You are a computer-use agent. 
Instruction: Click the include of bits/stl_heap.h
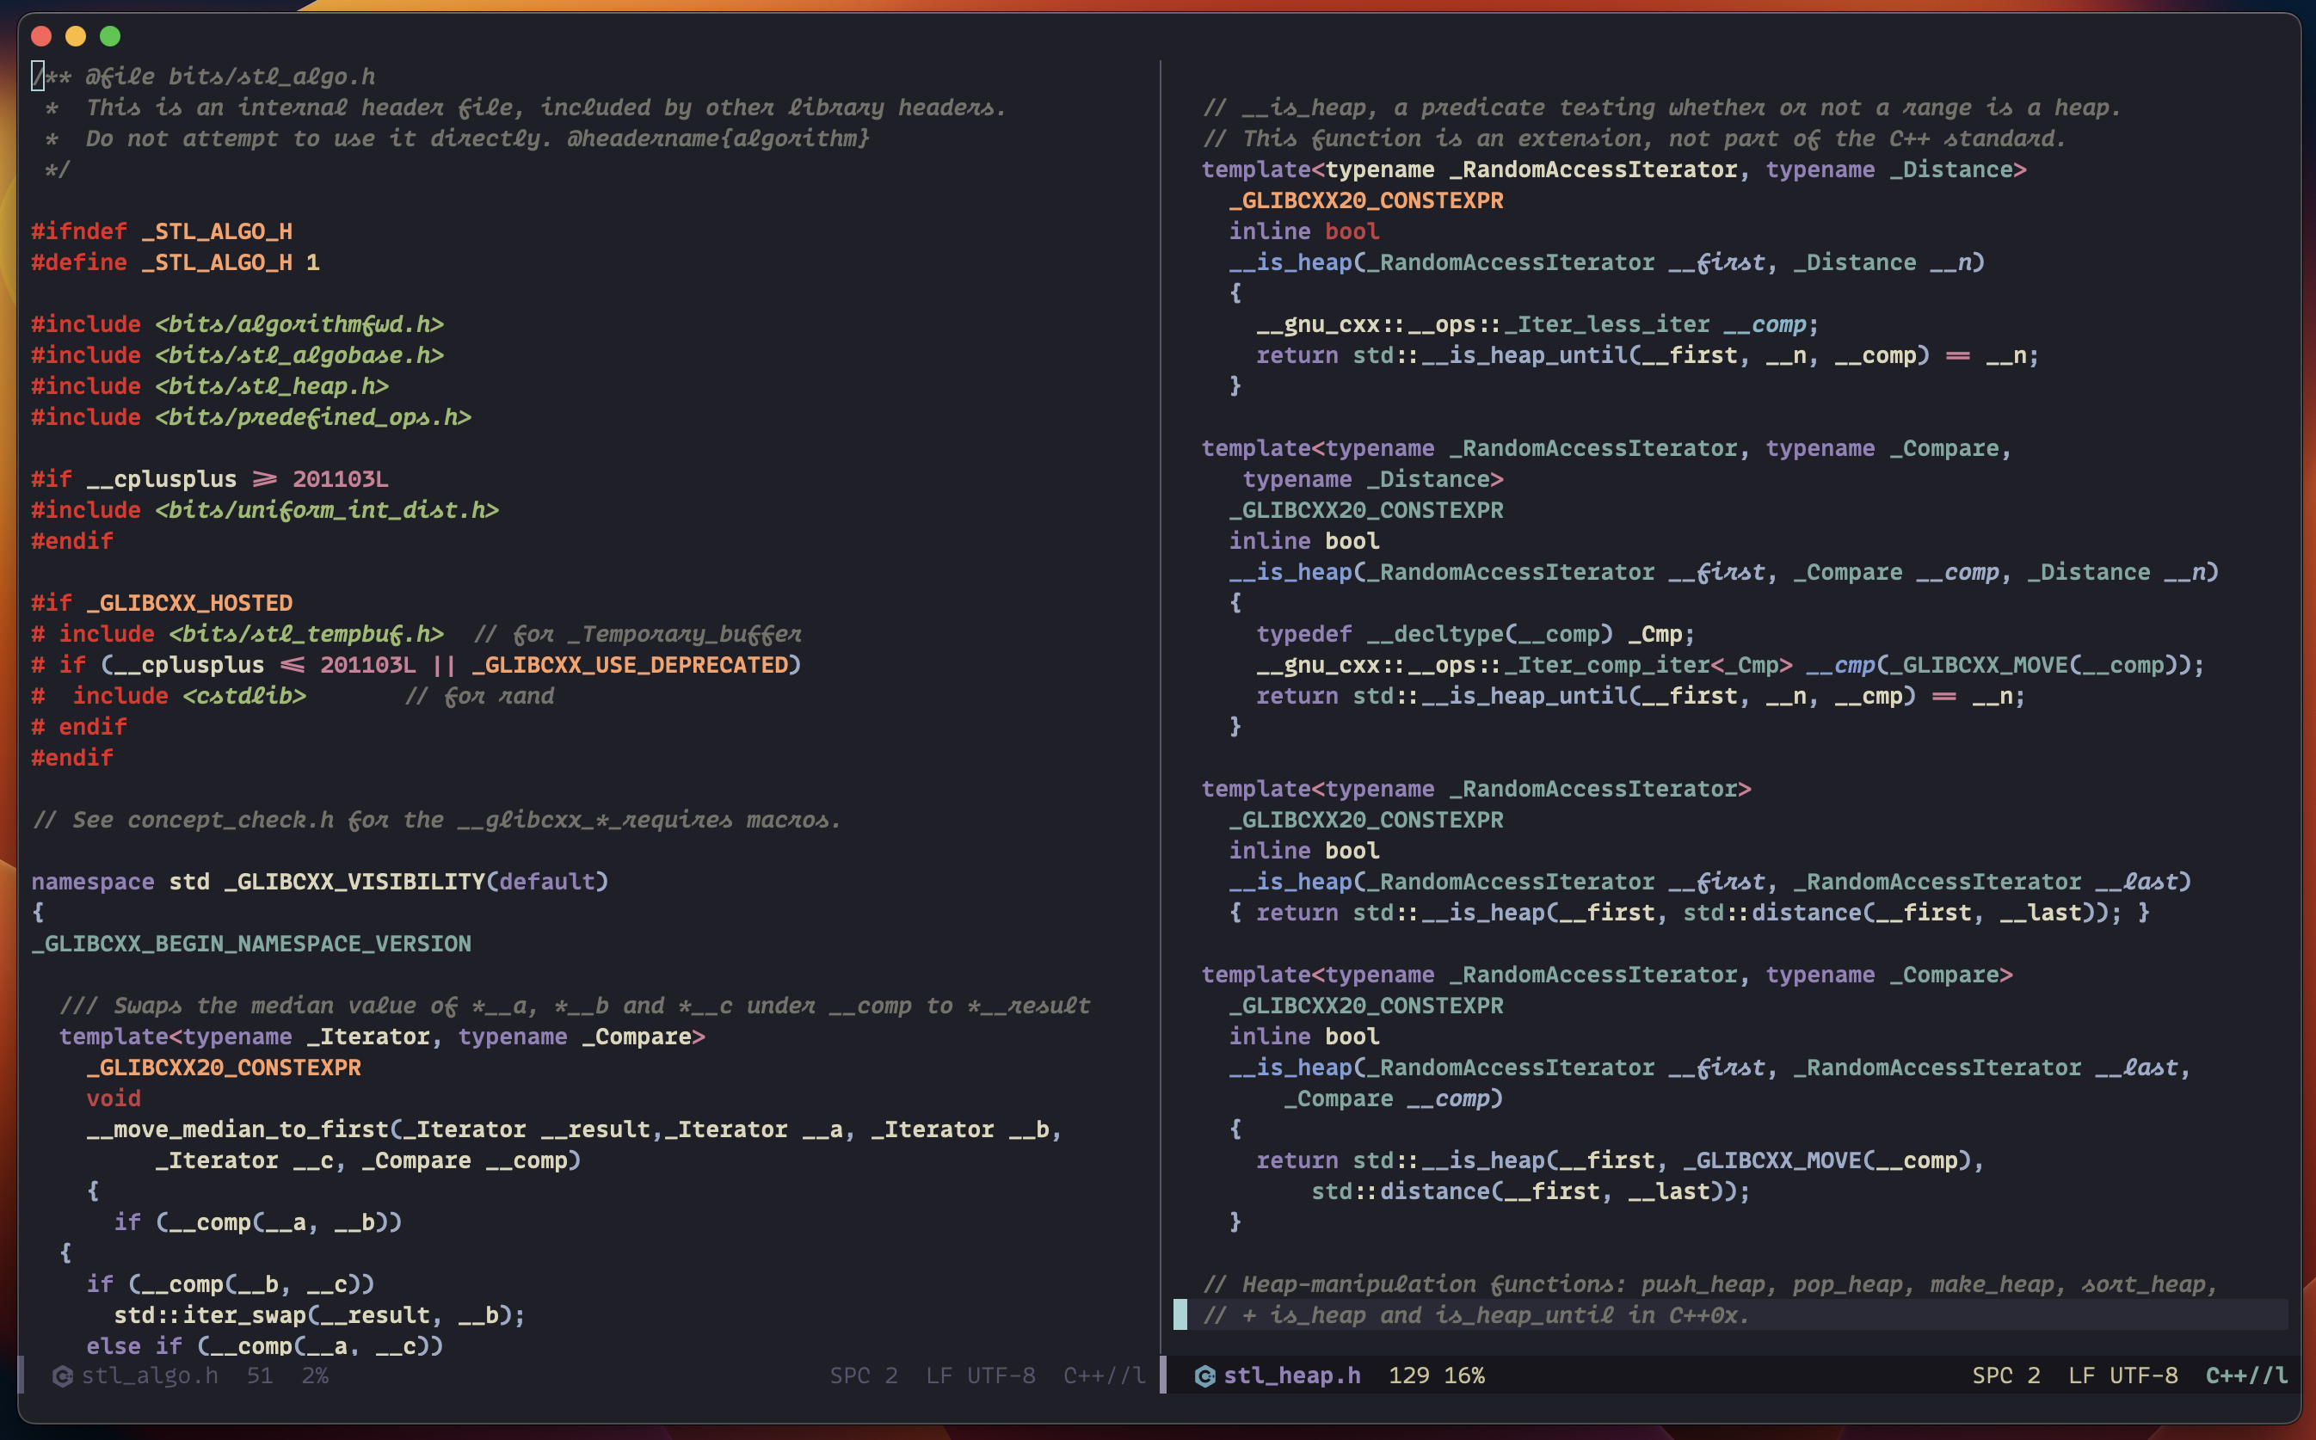(210, 385)
